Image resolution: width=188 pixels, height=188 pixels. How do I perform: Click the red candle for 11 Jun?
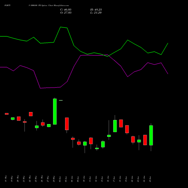click(x=91, y=141)
